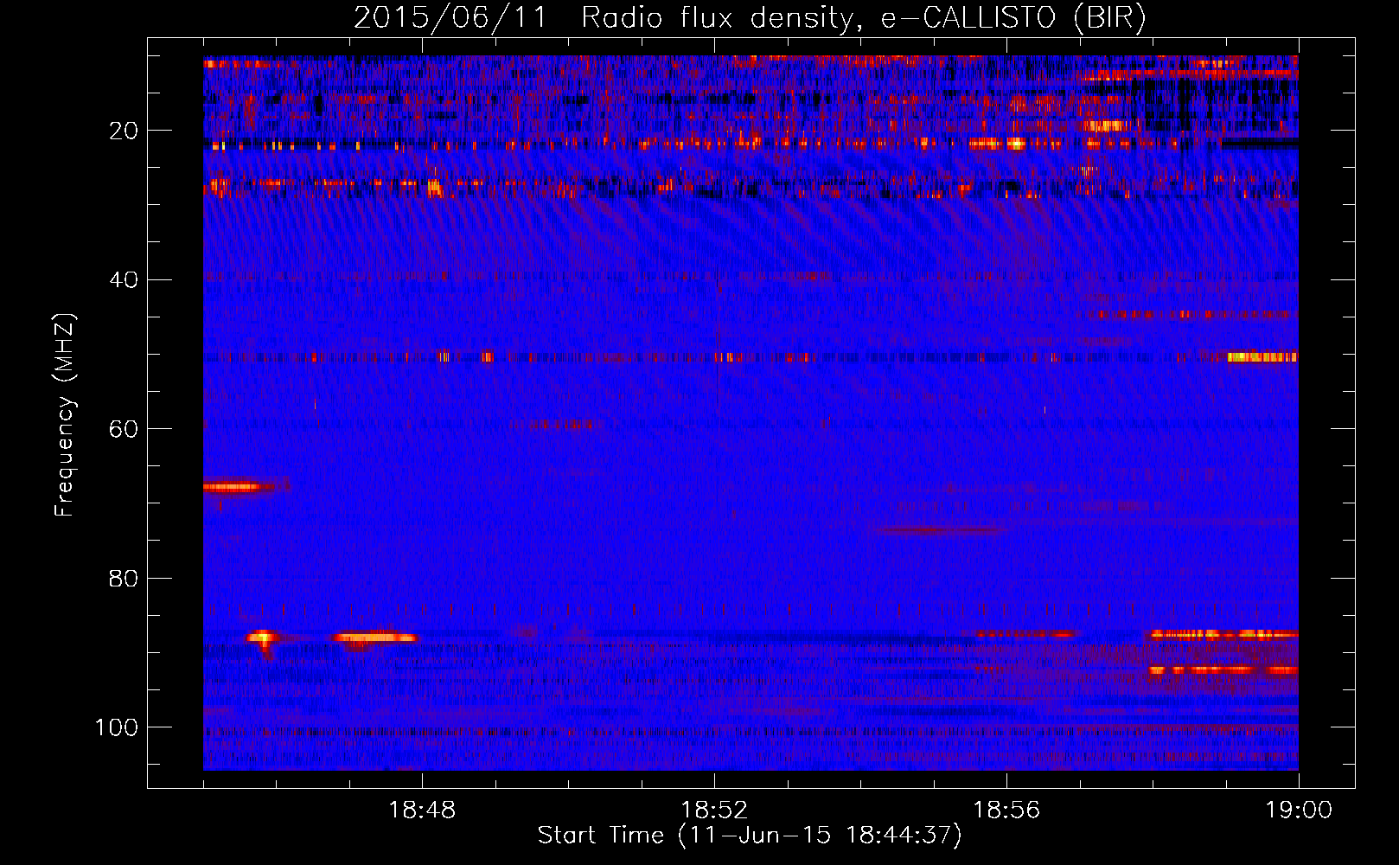Viewport: 1399px width, 865px height.
Task: Click the 19:00 time tick label
Action: tap(1299, 811)
